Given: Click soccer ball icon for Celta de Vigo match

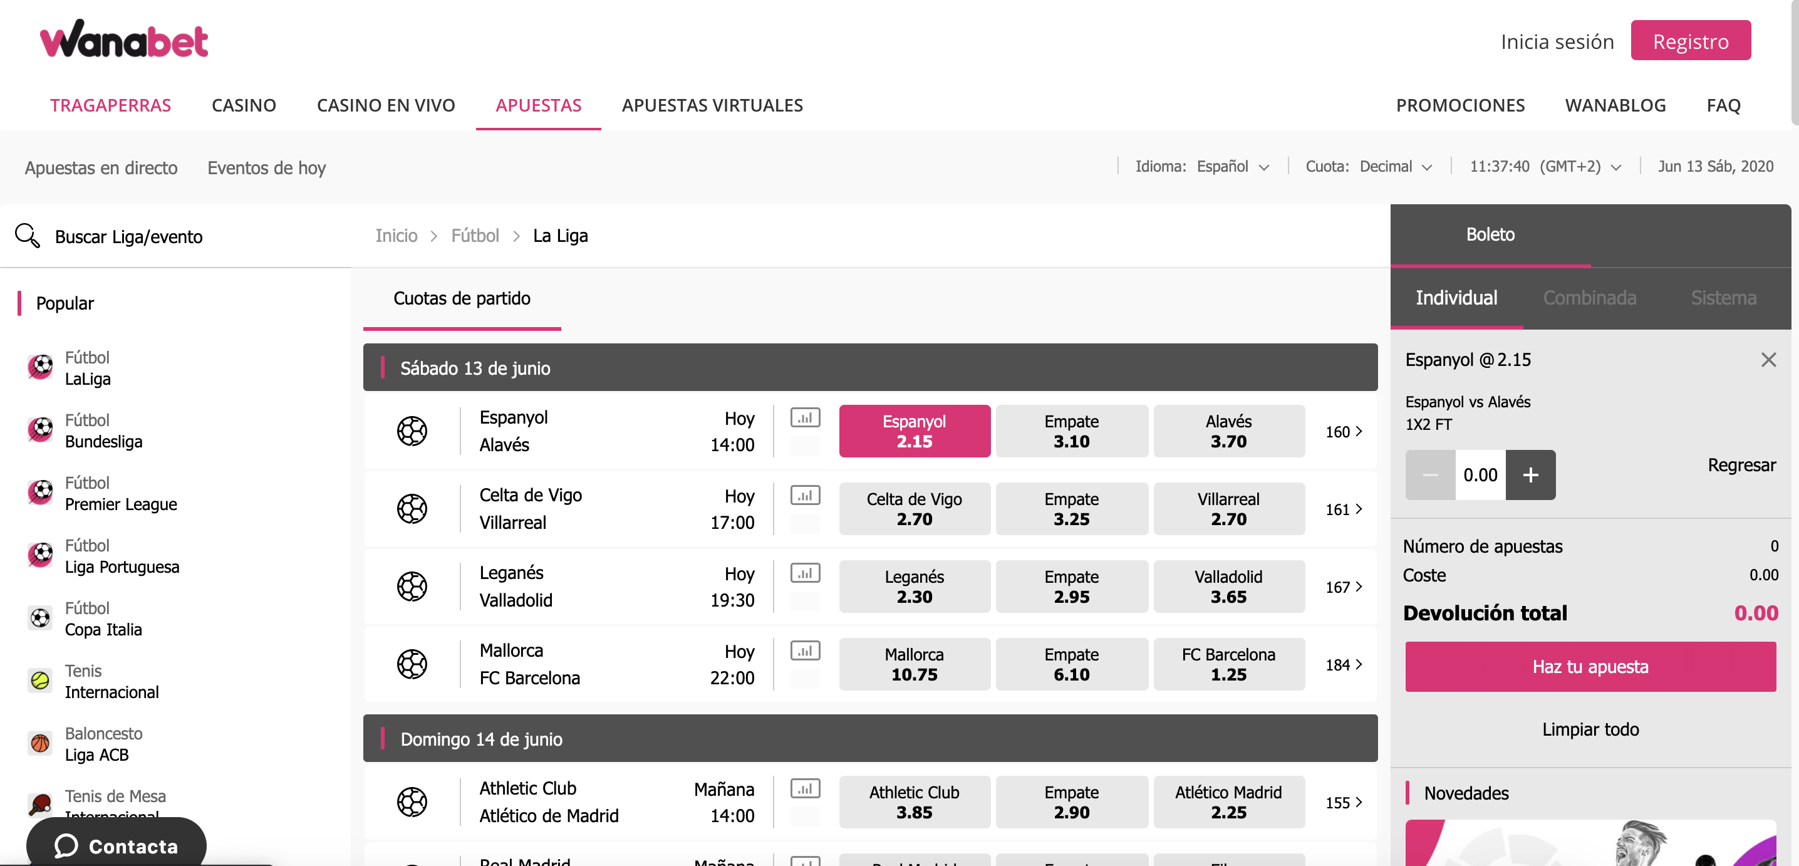Looking at the screenshot, I should [x=412, y=508].
